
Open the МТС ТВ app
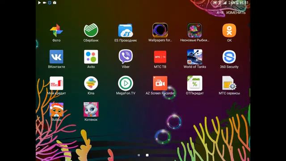click(160, 57)
